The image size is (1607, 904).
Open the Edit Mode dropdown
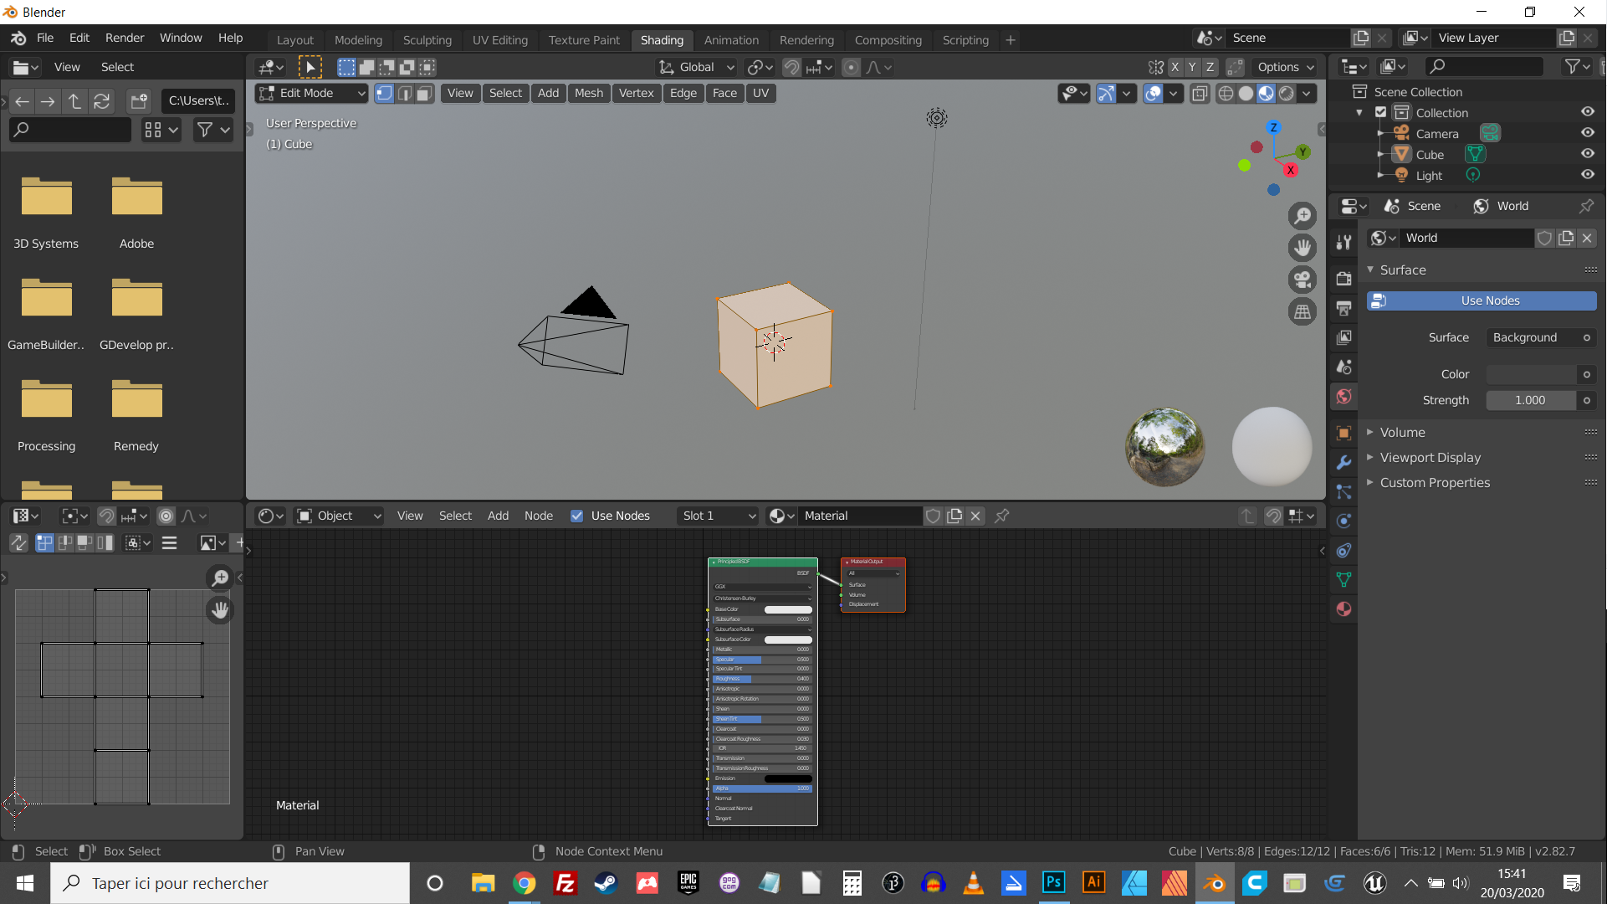click(x=312, y=93)
